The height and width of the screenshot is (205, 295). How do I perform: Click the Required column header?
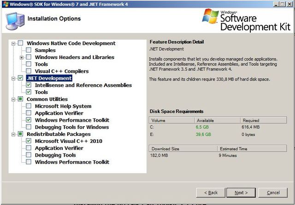[264, 120]
